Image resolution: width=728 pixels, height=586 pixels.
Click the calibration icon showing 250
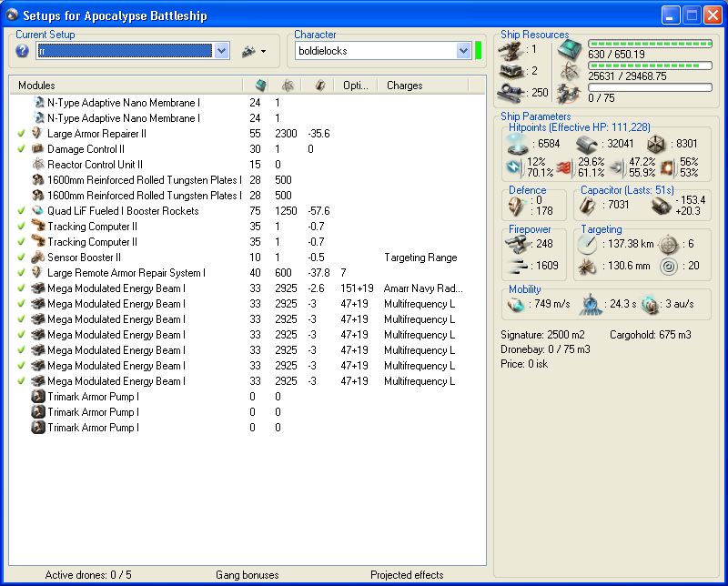(x=511, y=92)
